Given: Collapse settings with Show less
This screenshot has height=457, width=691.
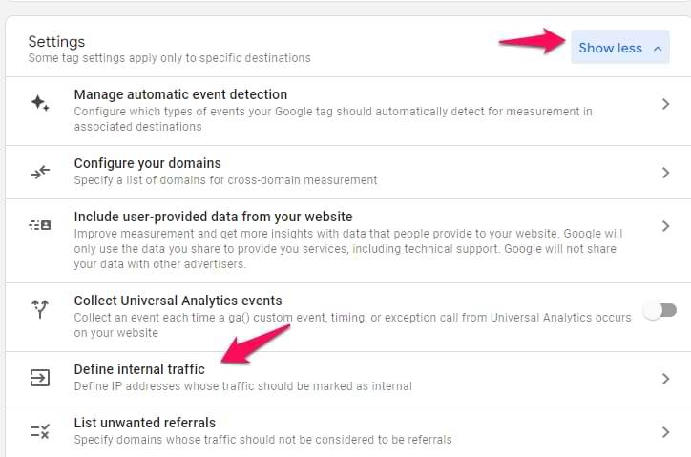Looking at the screenshot, I should tap(619, 48).
